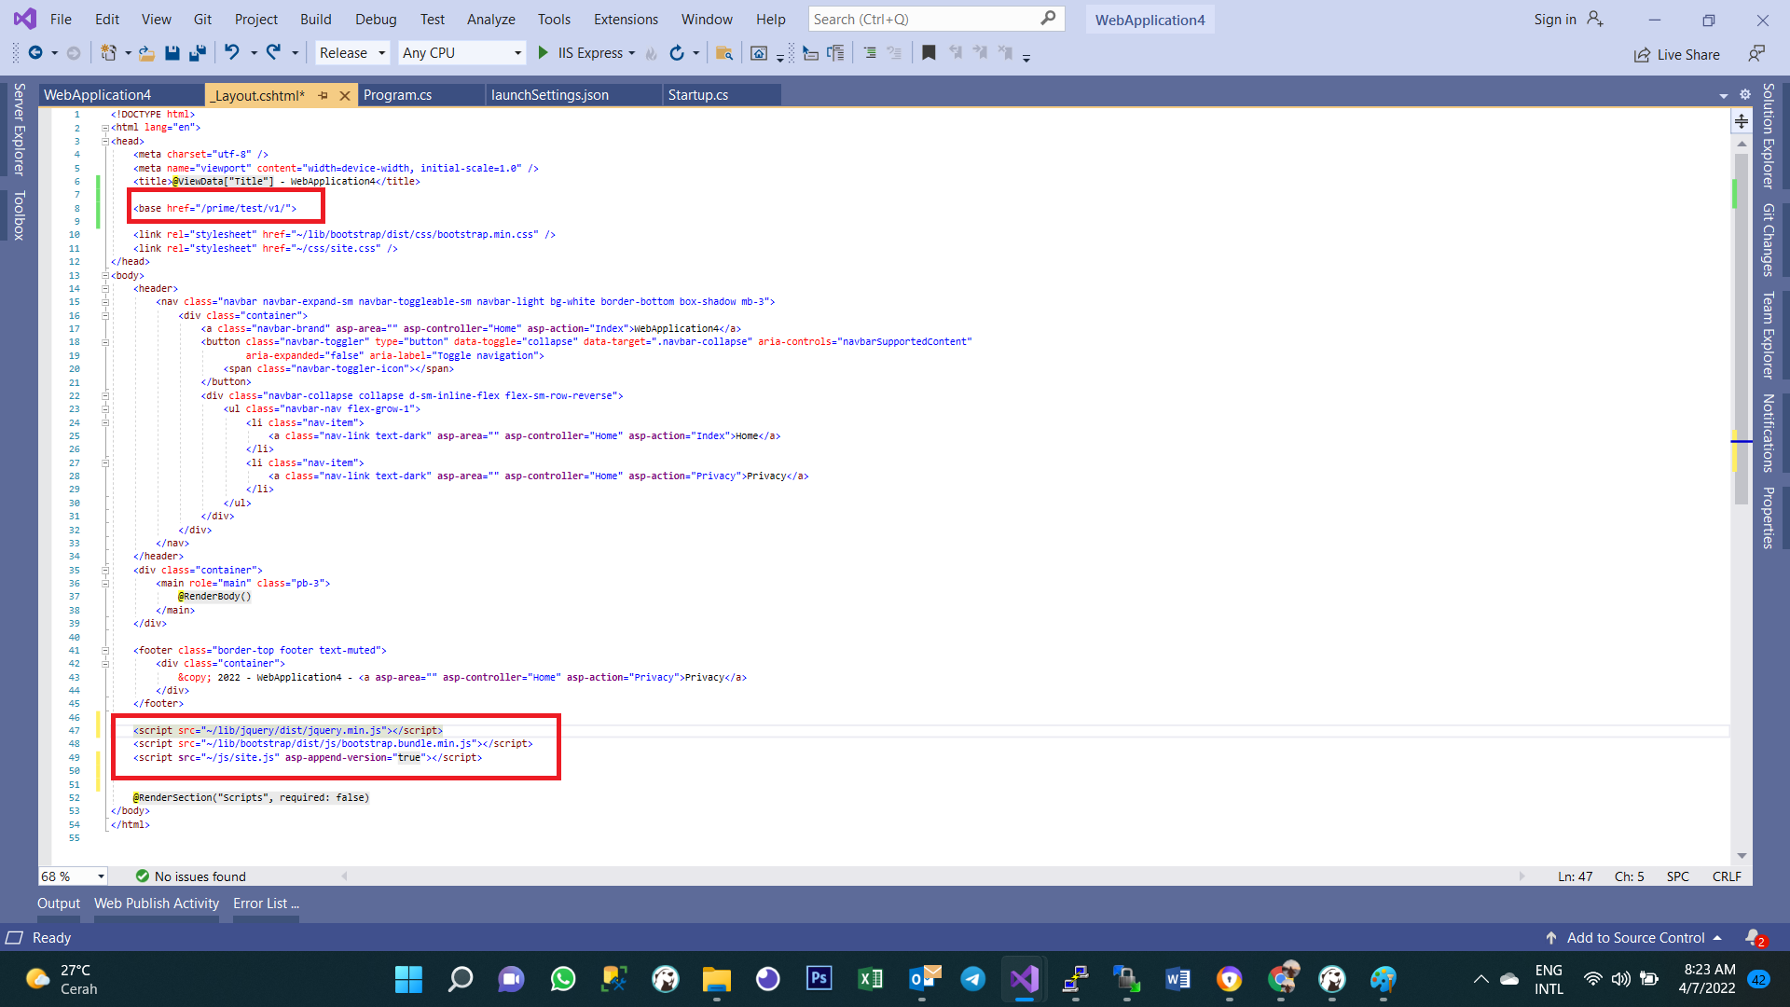
Task: Click Add to Source Control
Action: click(1635, 938)
